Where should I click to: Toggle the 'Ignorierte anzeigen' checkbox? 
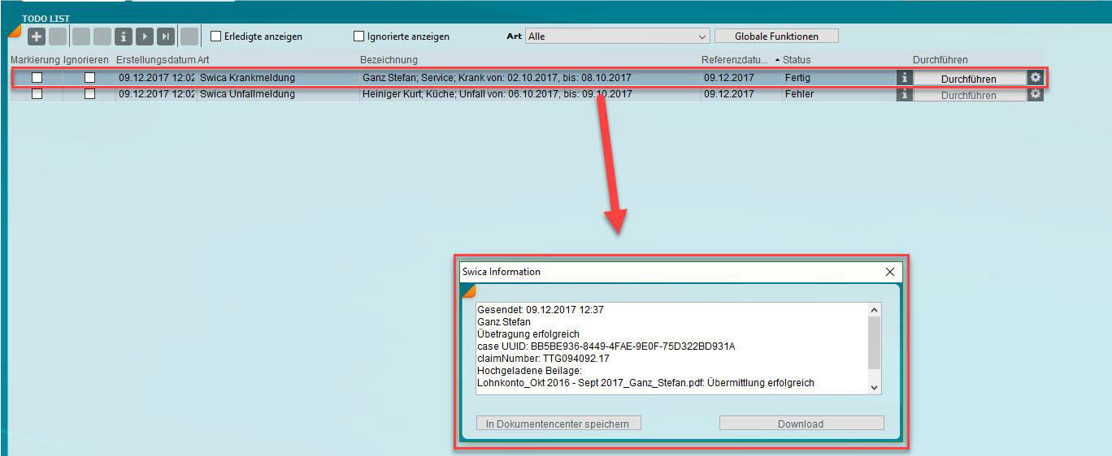tap(359, 37)
